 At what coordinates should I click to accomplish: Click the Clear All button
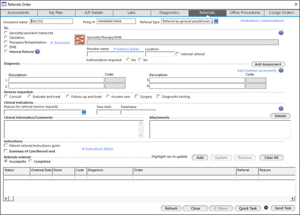(x=271, y=158)
